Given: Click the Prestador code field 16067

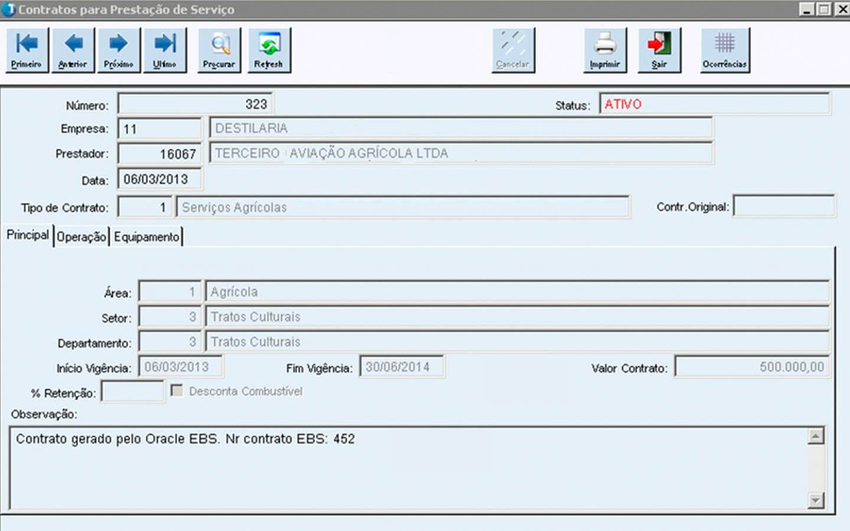Looking at the screenshot, I should [x=159, y=154].
